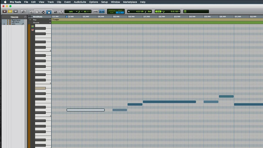The width and height of the screenshot is (263, 148).
Task: Select the Selector tool
Action: (x=43, y=12)
